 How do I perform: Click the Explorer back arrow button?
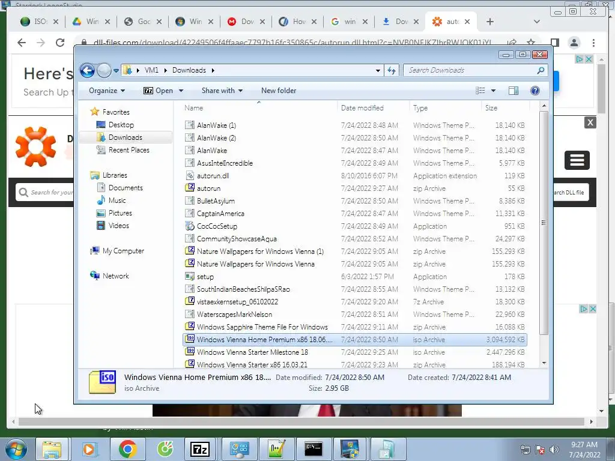(88, 71)
